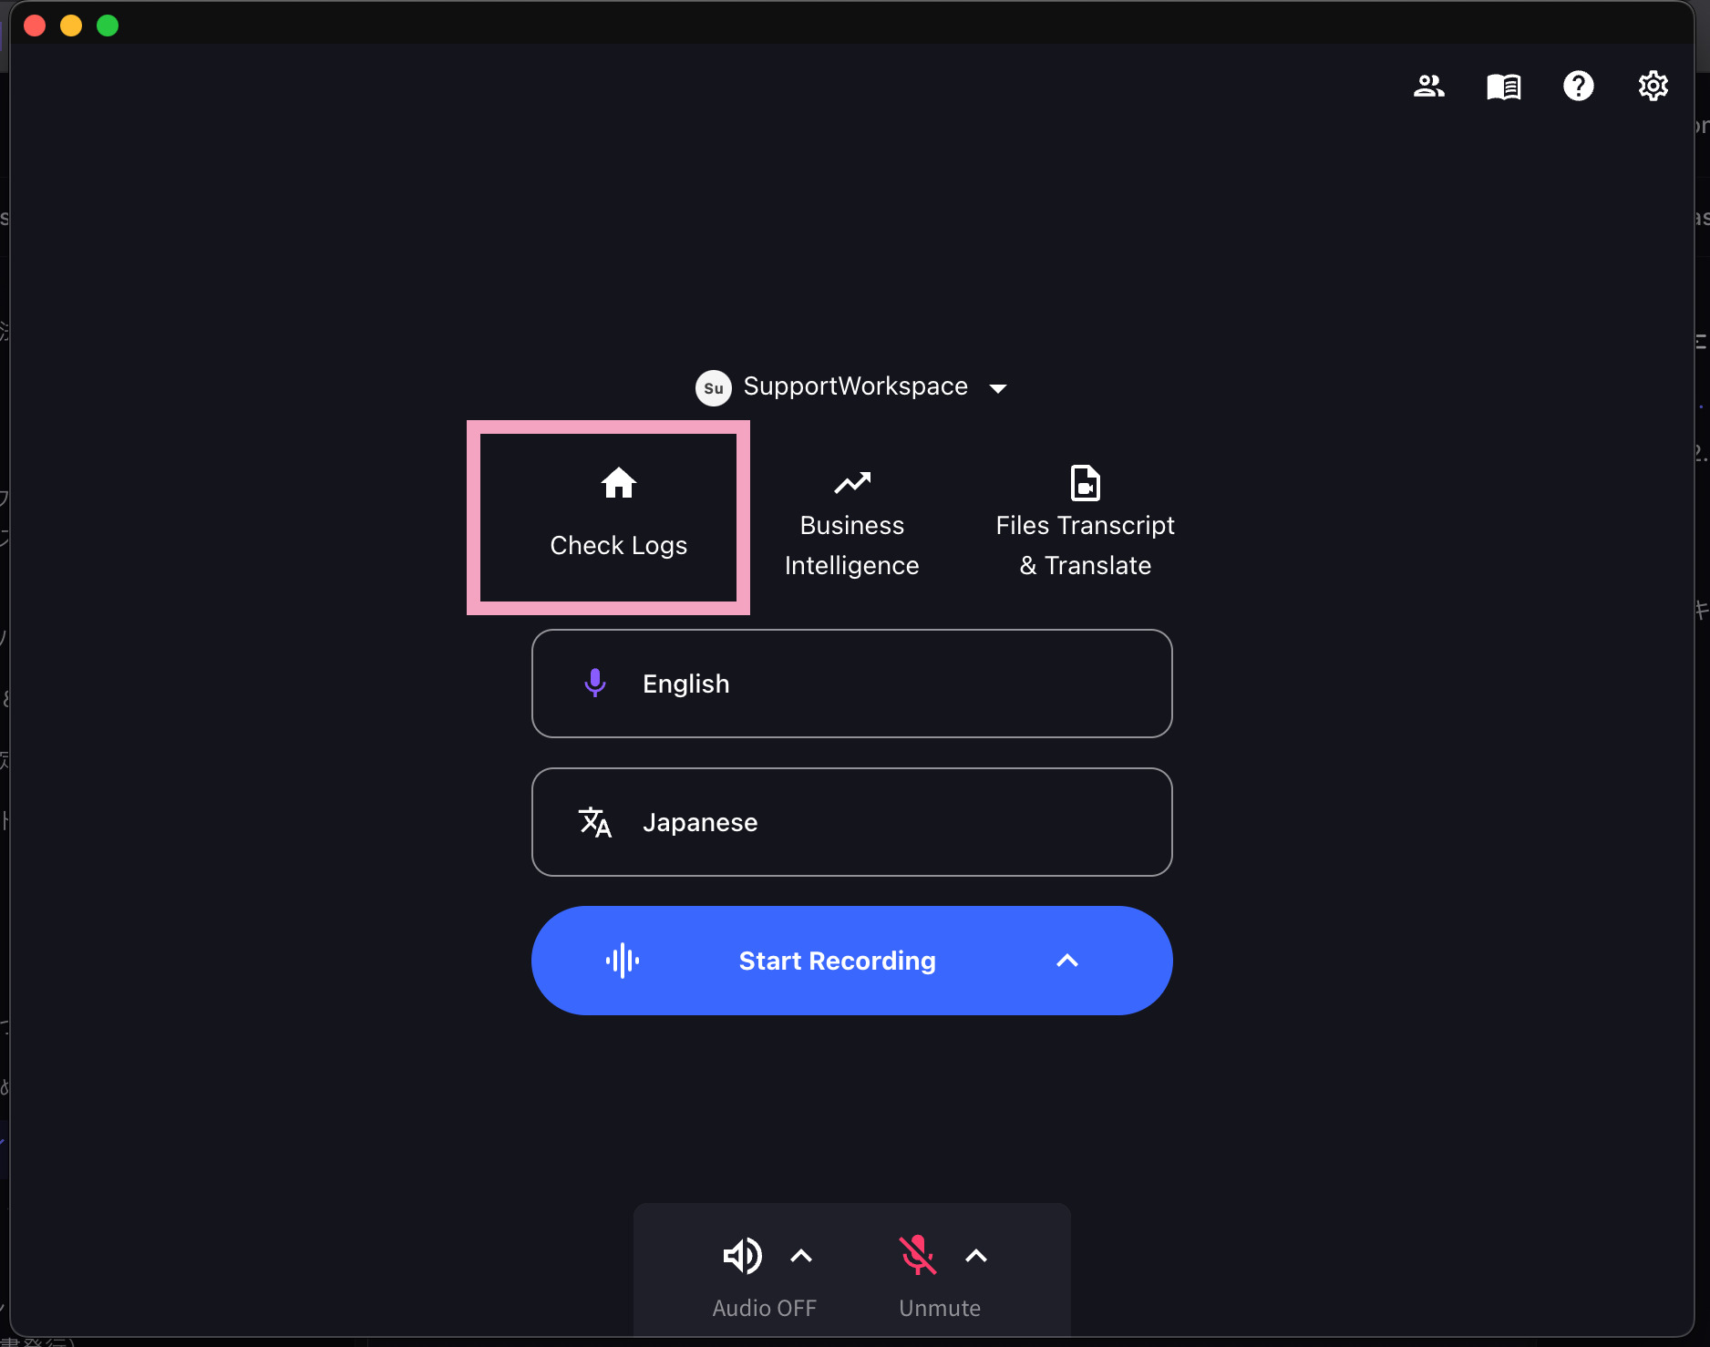Open Files Transcript & Translate
Image resolution: width=1710 pixels, height=1347 pixels.
tap(1084, 522)
